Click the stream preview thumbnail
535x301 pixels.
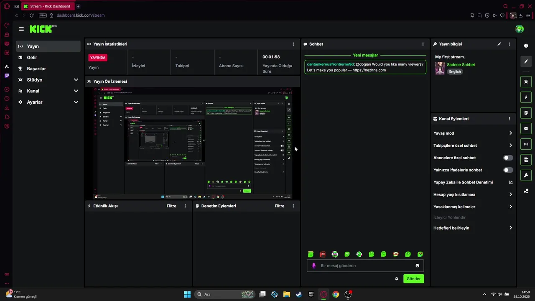[192, 143]
